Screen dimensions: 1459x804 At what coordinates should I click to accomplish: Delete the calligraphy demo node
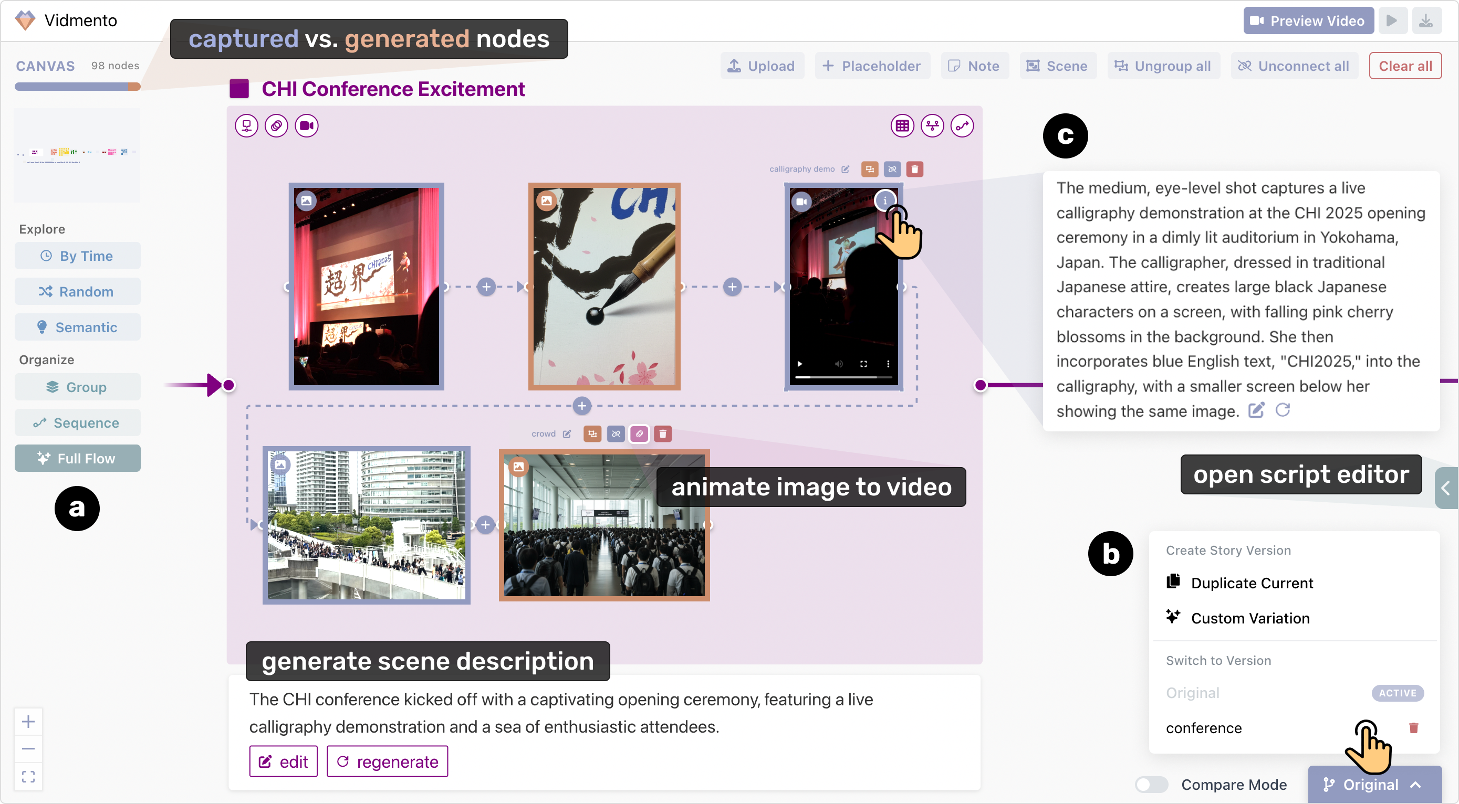coord(915,169)
